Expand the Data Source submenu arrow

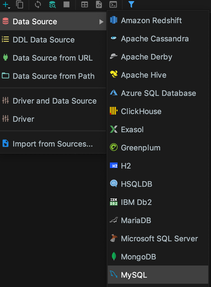101,22
